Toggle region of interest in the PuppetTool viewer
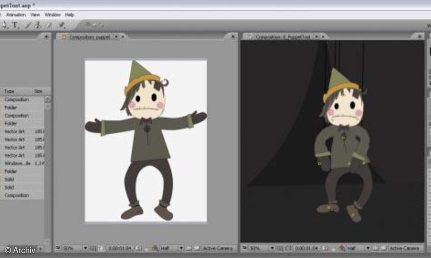 coord(375,248)
